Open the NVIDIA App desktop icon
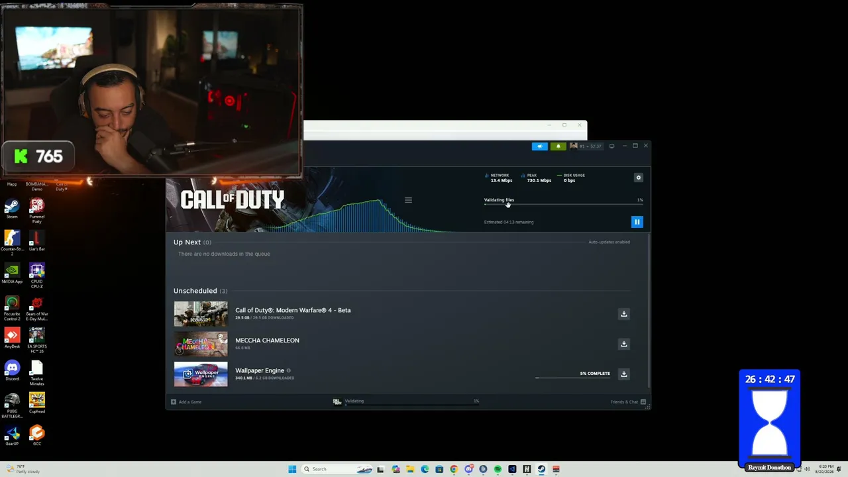Image resolution: width=848 pixels, height=477 pixels. (12, 274)
